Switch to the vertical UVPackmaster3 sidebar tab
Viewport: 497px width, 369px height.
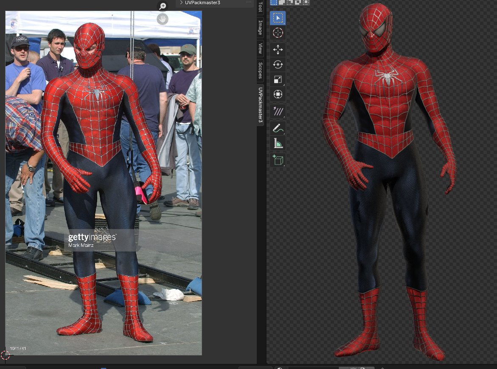tap(260, 105)
